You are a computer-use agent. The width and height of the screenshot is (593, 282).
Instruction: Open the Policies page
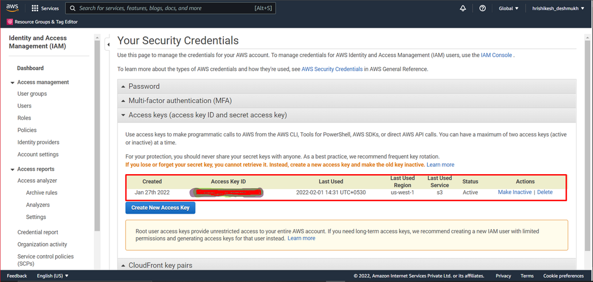27,130
